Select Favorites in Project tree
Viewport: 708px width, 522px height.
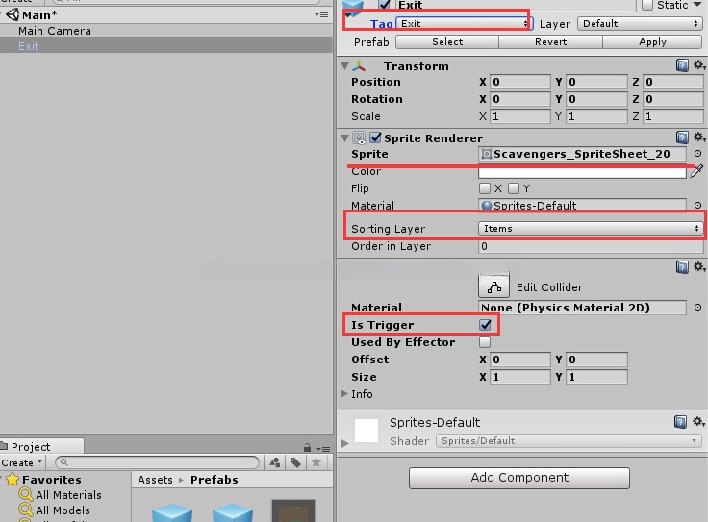point(52,479)
